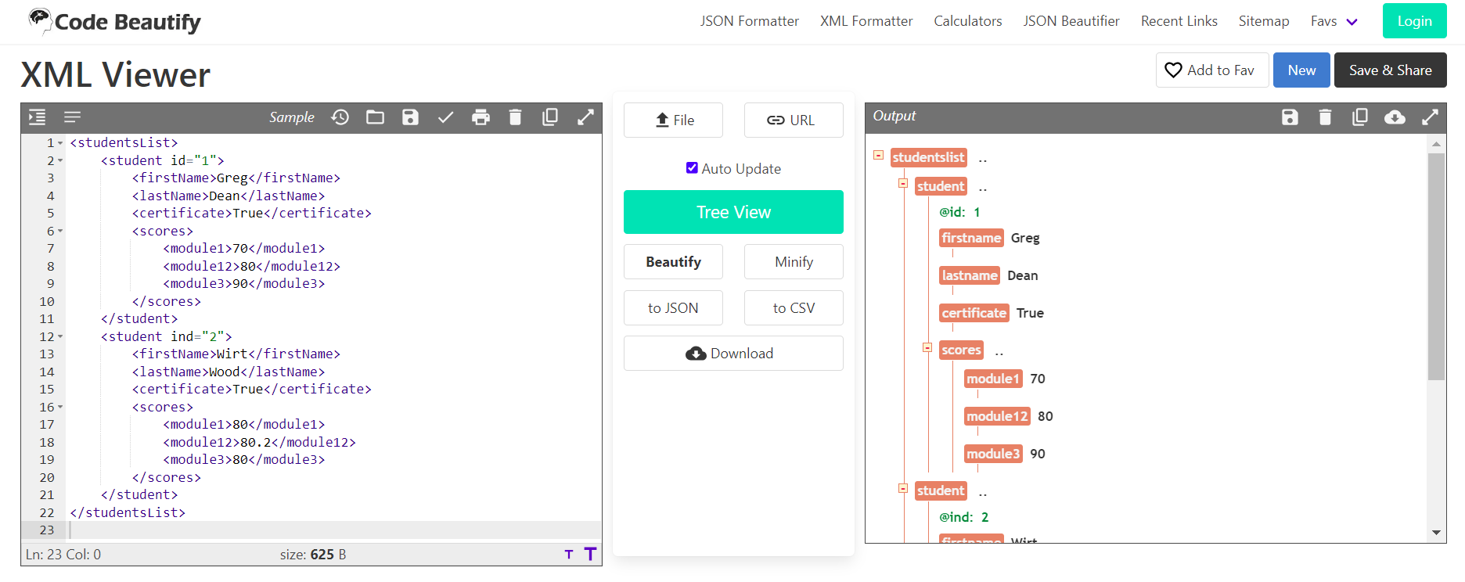Expand the input editor to fullscreen
The height and width of the screenshot is (582, 1465).
click(x=585, y=117)
